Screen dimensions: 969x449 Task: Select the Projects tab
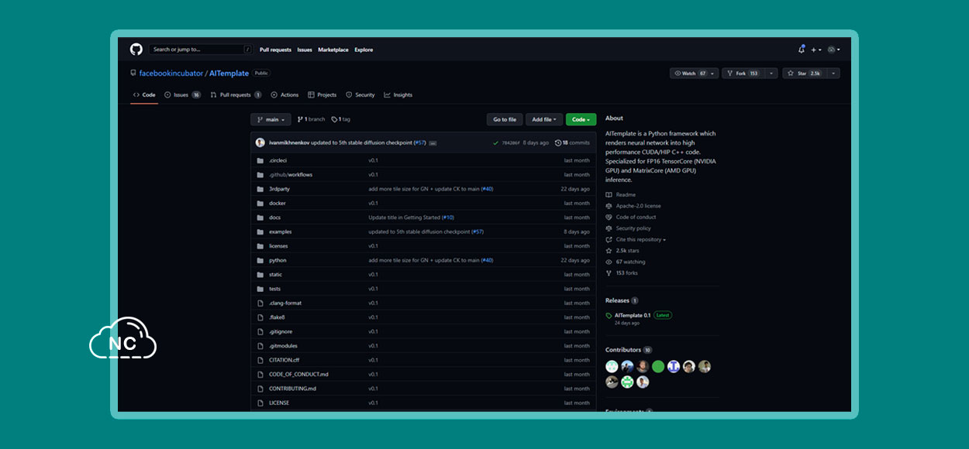click(x=322, y=94)
